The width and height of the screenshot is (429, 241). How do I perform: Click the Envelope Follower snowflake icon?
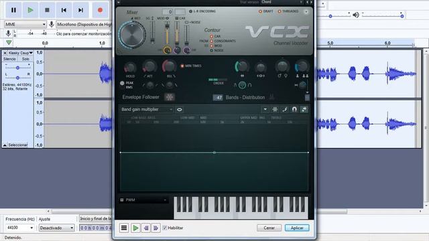coord(170,97)
